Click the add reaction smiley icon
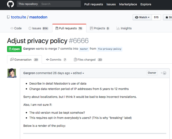The image size is (172, 139). click(163, 73)
